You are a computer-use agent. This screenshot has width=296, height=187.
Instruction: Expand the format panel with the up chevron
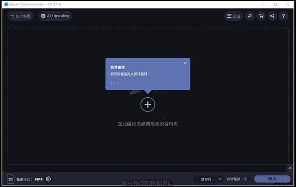tap(290, 168)
